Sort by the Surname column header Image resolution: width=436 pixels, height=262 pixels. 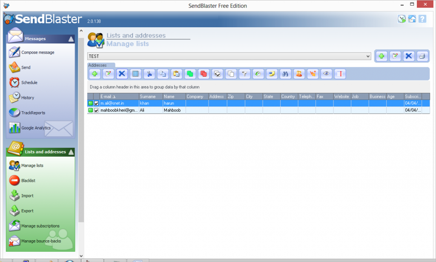click(x=151, y=97)
